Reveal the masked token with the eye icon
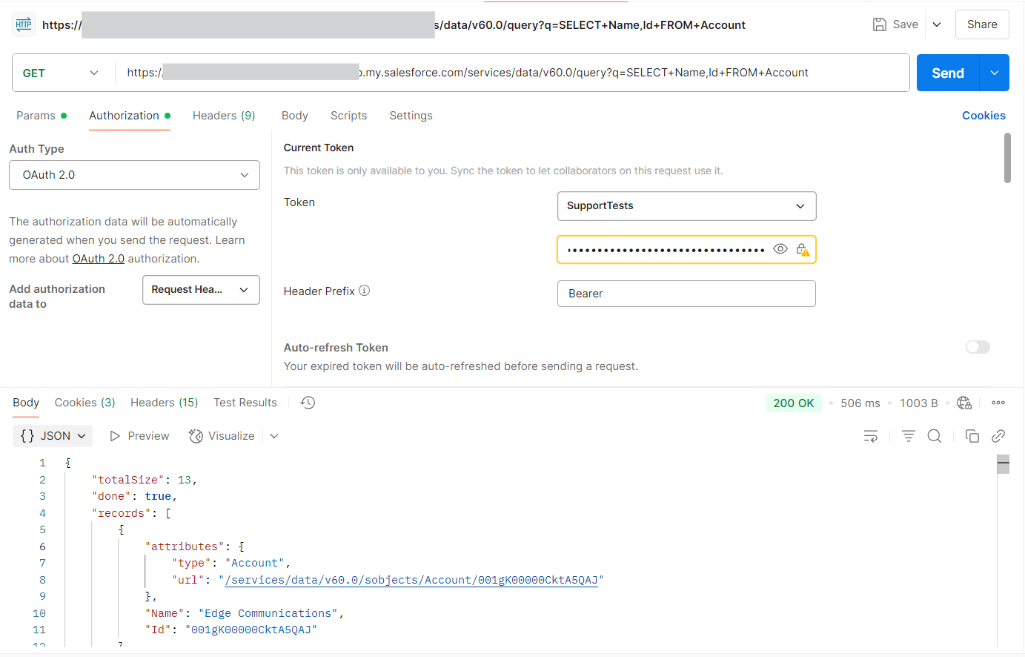Screen dimensions: 1025x657 click(x=780, y=248)
